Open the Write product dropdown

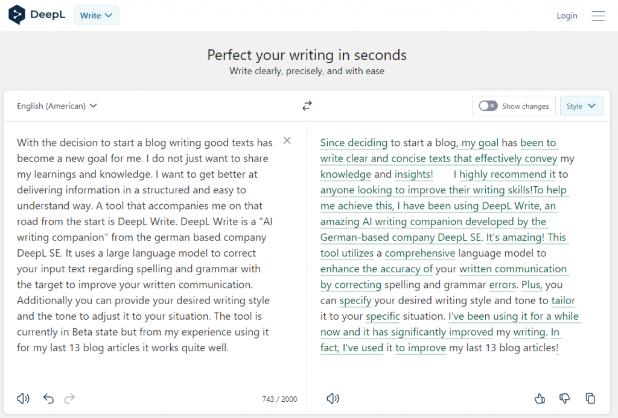[x=97, y=16]
